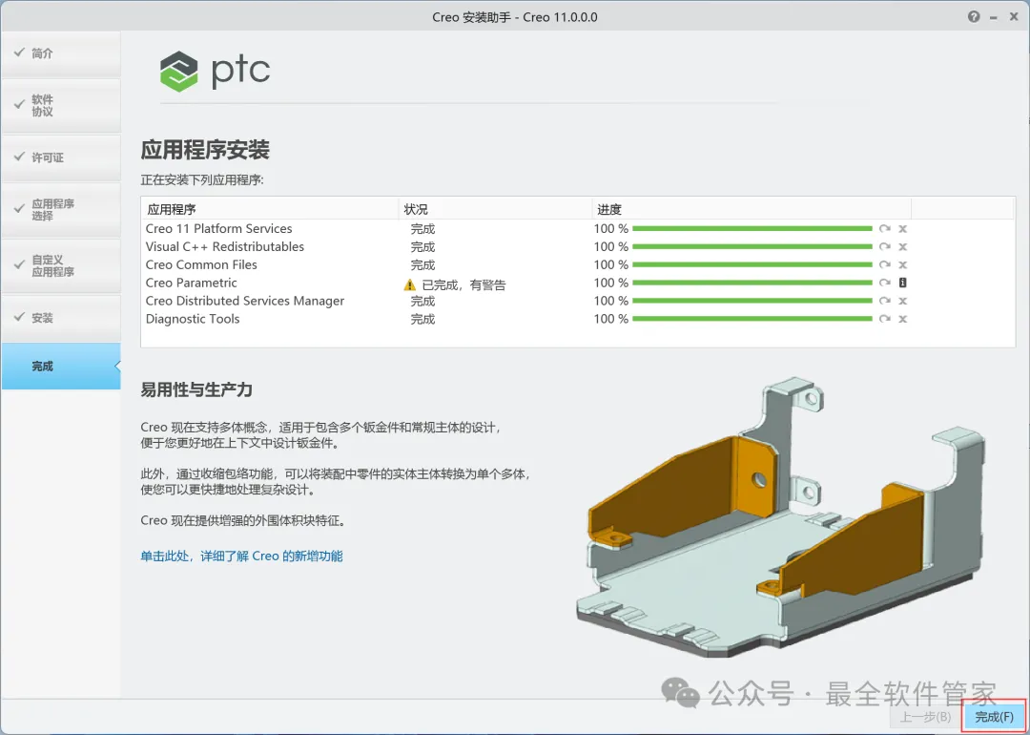The width and height of the screenshot is (1030, 735).
Task: Click the 完成 status of Creo Common Files
Action: click(x=423, y=265)
